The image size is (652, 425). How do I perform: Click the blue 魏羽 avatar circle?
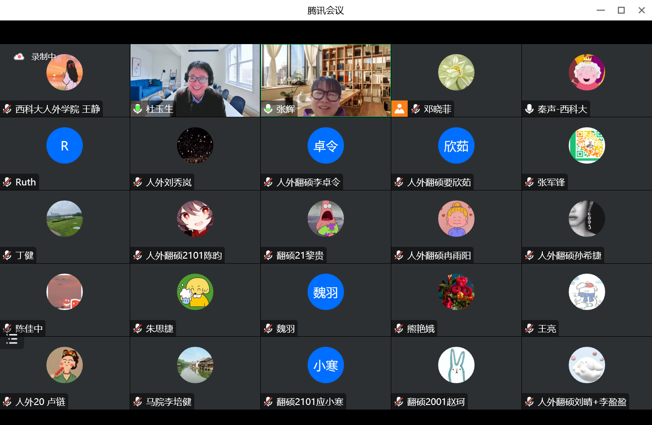coord(325,292)
